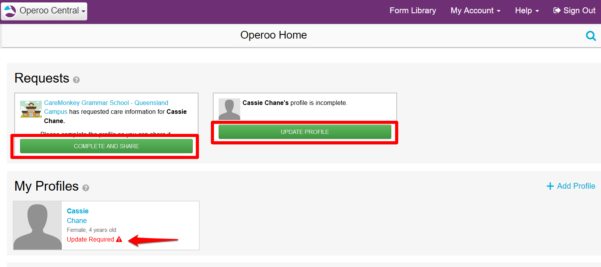Viewport: 601px width, 267px height.
Task: Click the UPDATE PROFILE button
Action: (305, 132)
